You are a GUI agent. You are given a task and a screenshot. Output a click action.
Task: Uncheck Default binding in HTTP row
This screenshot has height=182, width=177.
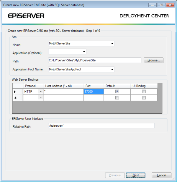pos(117,92)
